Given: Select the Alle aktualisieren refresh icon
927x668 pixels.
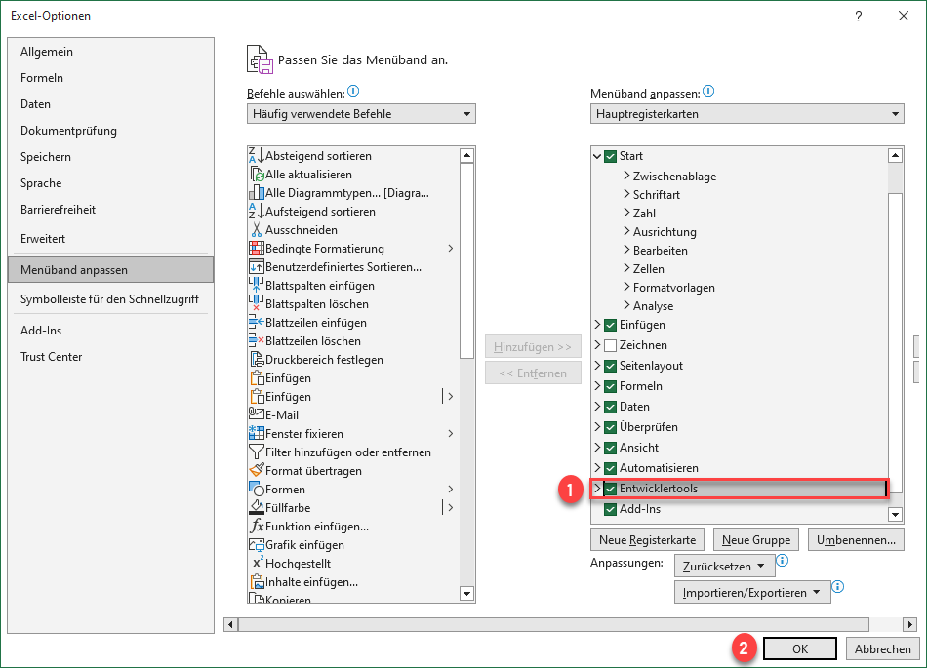Looking at the screenshot, I should 256,175.
